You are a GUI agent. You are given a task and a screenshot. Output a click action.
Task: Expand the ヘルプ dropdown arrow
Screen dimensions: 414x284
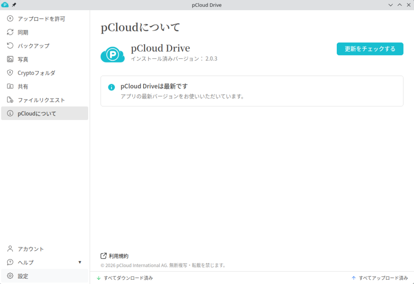80,263
